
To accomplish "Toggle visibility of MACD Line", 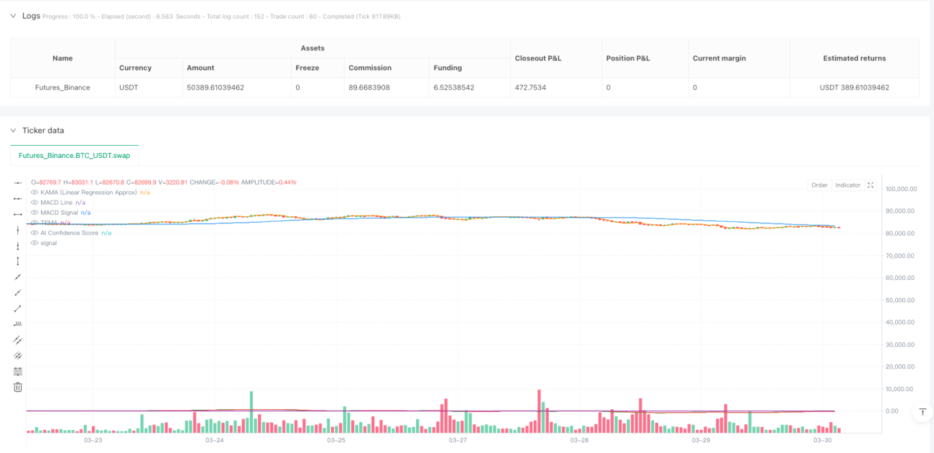I will click(34, 202).
